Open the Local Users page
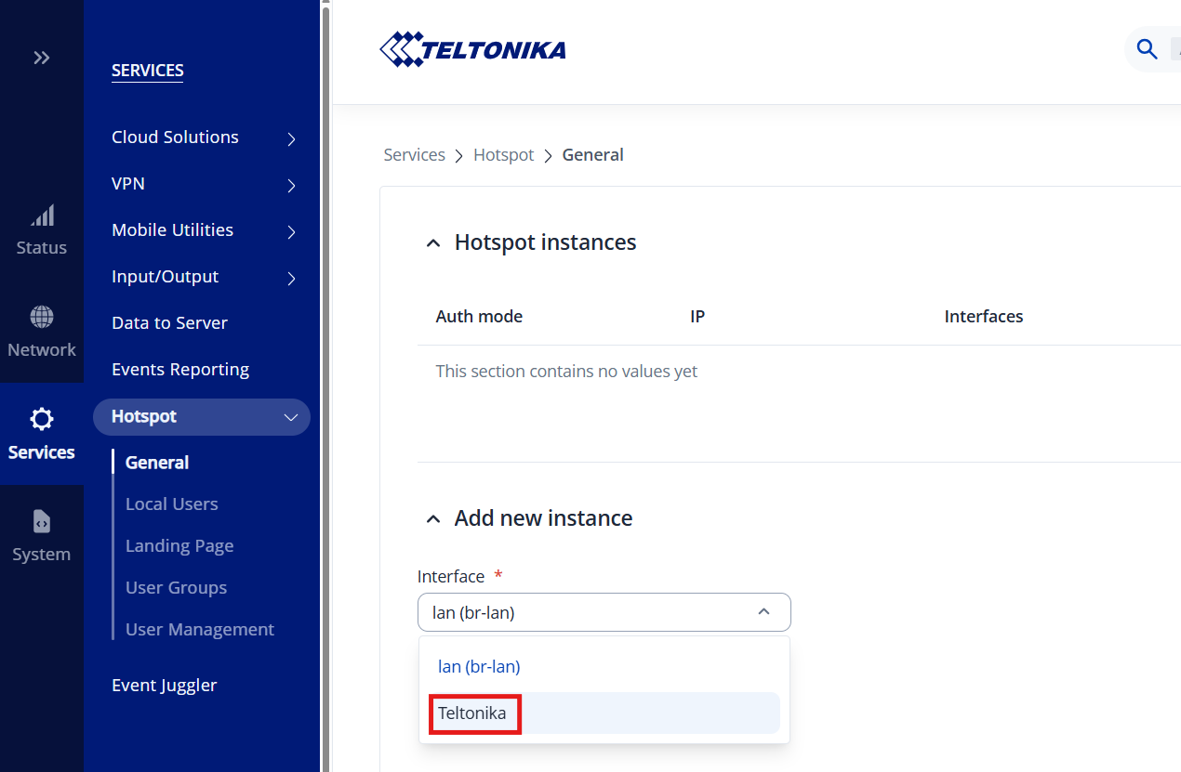Screen dimensions: 1181x772 click(172, 504)
